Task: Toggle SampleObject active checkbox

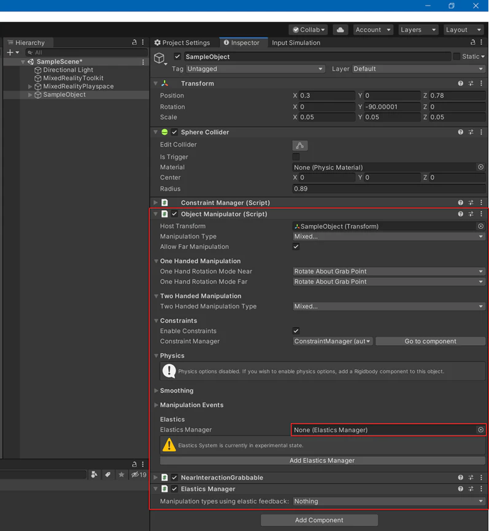Action: click(x=177, y=56)
